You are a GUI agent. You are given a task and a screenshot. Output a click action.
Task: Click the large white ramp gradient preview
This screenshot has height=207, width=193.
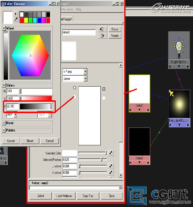tap(90, 116)
